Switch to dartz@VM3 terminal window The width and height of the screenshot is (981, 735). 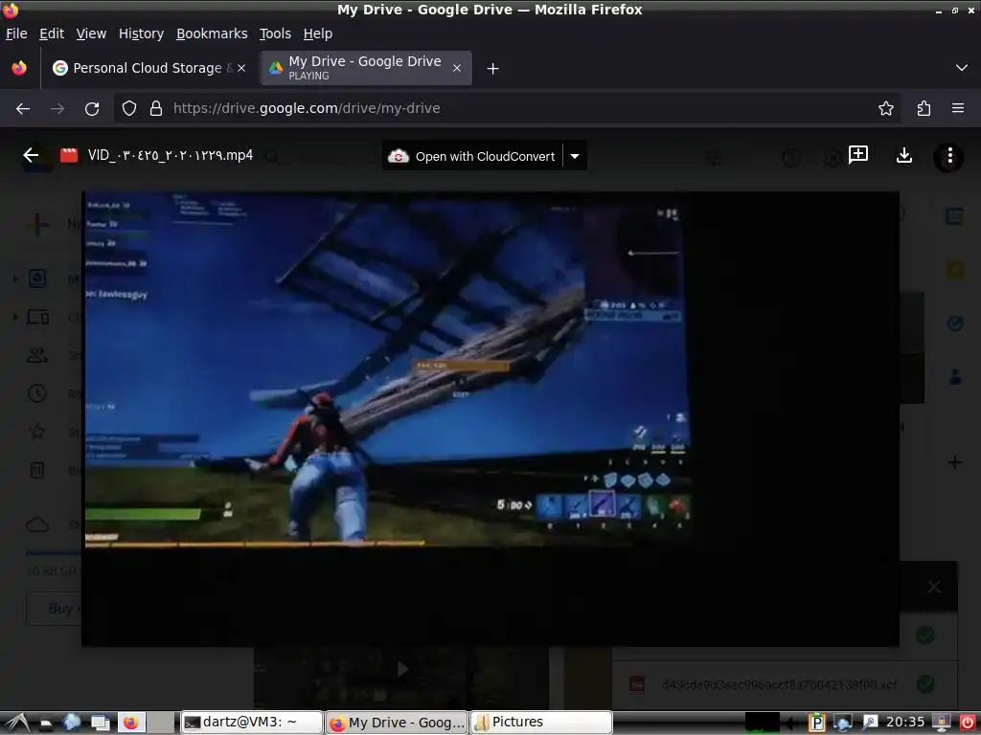[x=252, y=723]
